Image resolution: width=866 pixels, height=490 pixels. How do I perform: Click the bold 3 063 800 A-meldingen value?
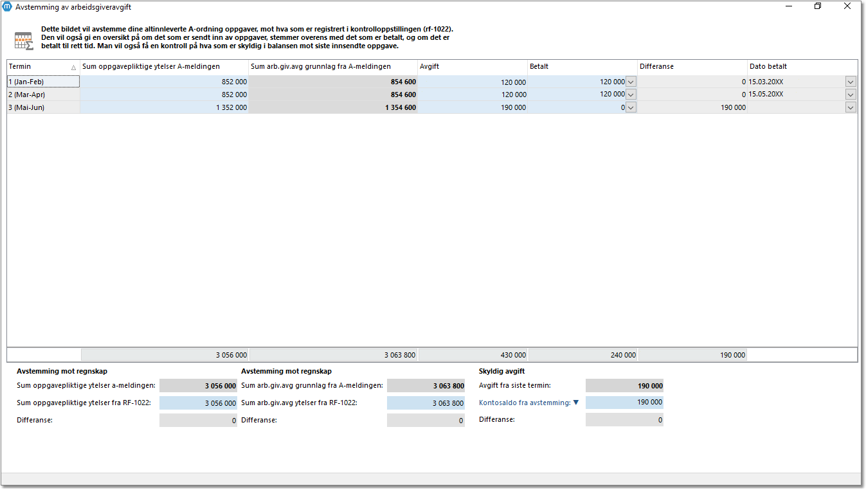coord(426,386)
